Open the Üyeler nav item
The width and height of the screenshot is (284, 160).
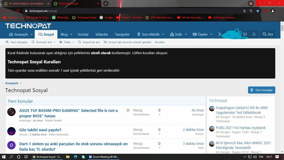coord(200,34)
